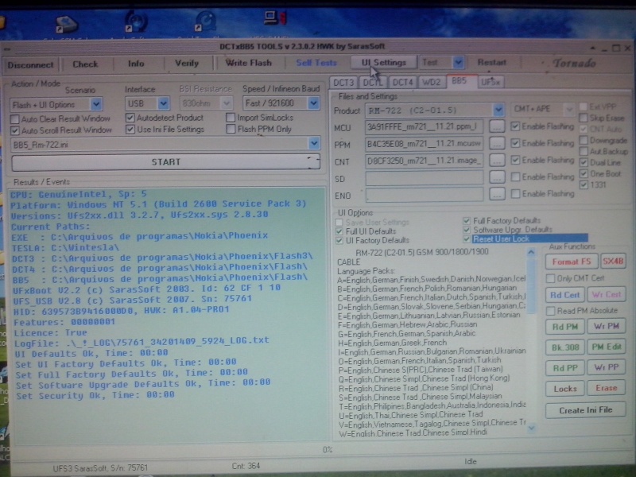Screen dimensions: 636x477
Task: Open the computer connection desktop icon
Action: (275, 17)
